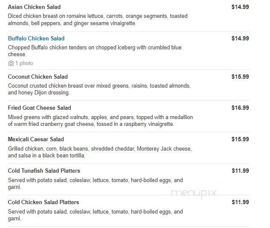The width and height of the screenshot is (270, 228).
Task: Click the Coconut Chicken Salad heading
Action: pyautogui.click(x=38, y=77)
